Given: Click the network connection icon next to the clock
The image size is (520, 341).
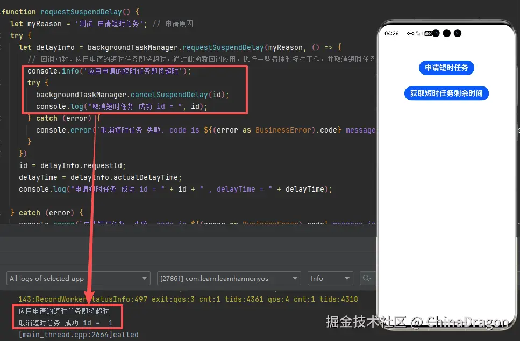Looking at the screenshot, I should coord(410,33).
